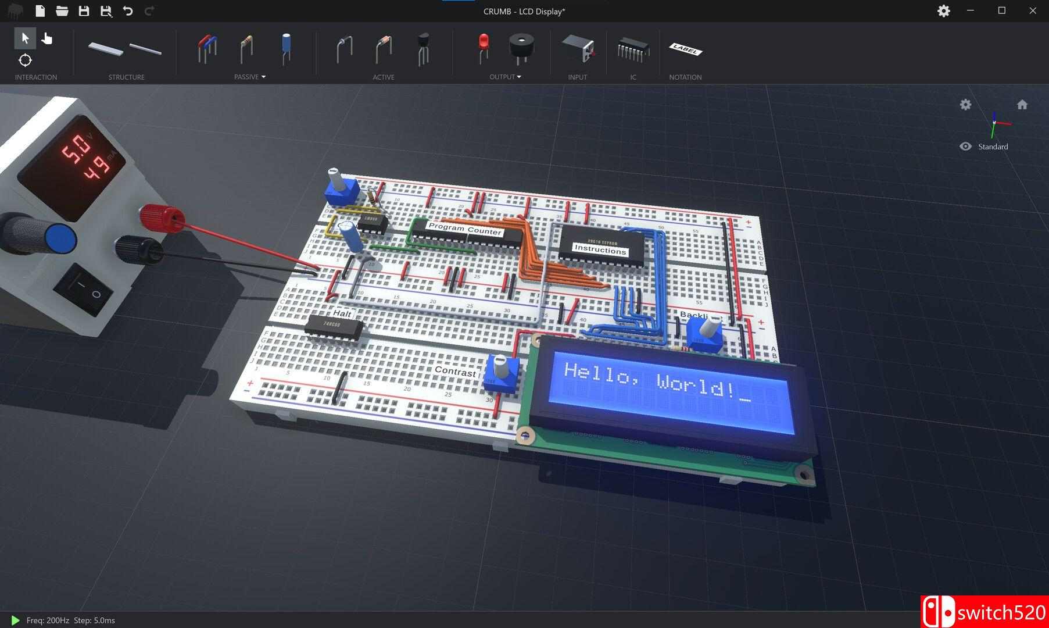
Task: Select the arrow pointer interaction tool
Action: tap(25, 38)
